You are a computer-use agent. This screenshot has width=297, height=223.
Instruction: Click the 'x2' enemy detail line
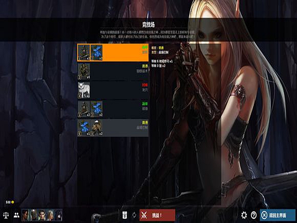pos(158,66)
